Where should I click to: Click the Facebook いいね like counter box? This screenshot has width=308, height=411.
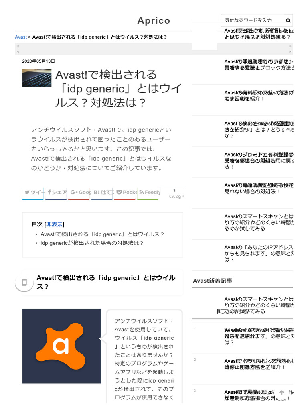click(174, 193)
